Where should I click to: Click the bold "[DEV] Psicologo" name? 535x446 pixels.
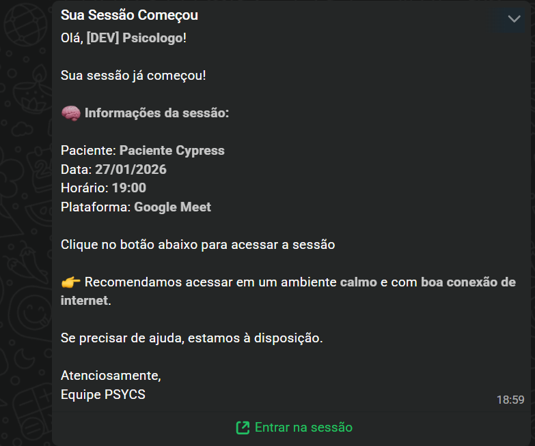point(135,38)
